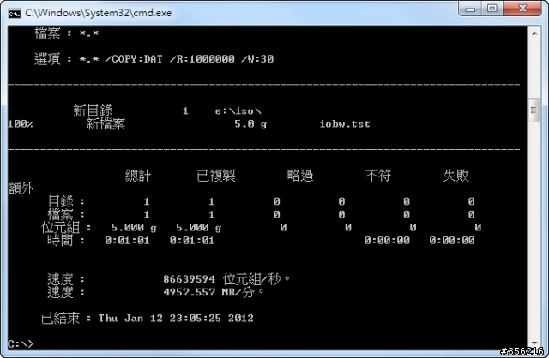549x358 pixels.
Task: Click the path e:\iso\
Action: pos(238,111)
